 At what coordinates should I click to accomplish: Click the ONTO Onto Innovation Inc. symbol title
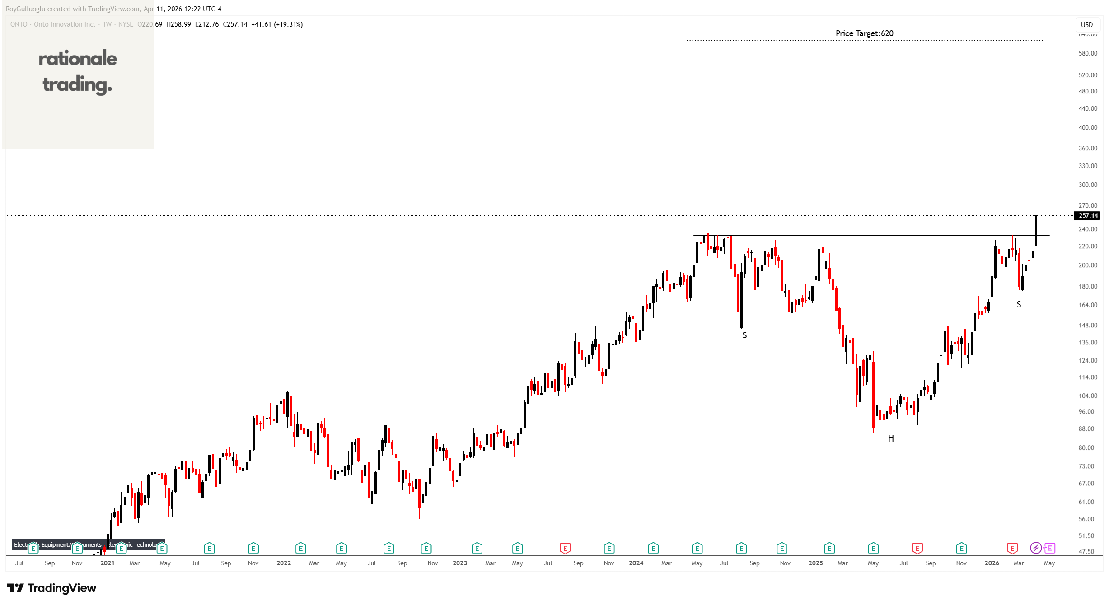tap(52, 24)
